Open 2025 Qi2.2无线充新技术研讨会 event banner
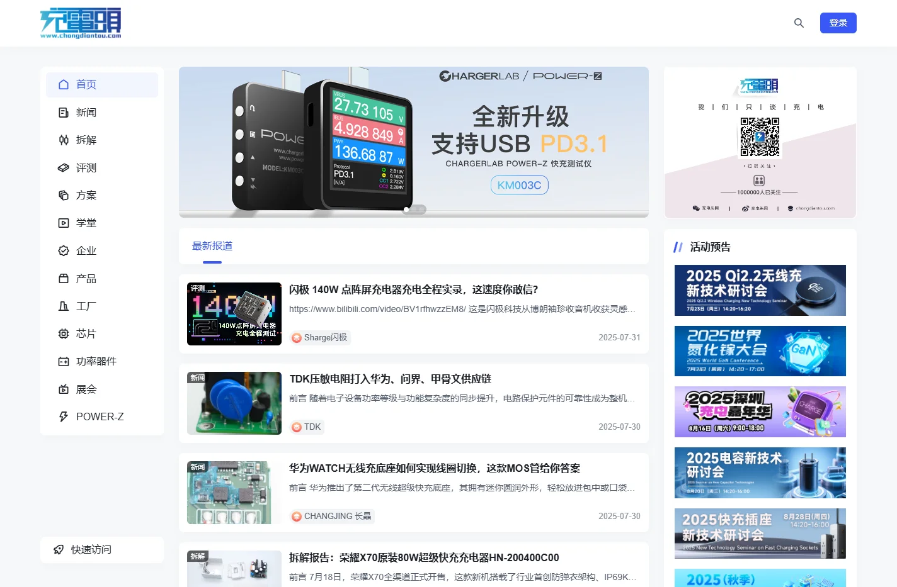 [760, 290]
